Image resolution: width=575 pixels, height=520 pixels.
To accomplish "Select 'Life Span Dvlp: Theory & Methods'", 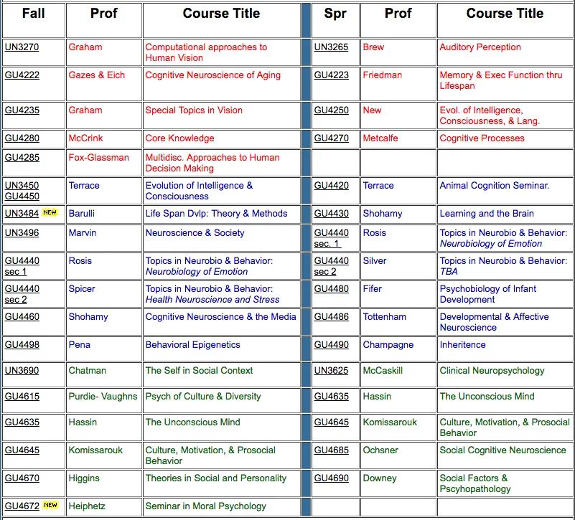I will [216, 214].
